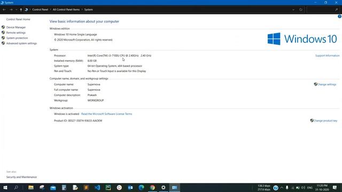Go up one level with Up arrow
The image size is (342, 192).
[x=21, y=10]
